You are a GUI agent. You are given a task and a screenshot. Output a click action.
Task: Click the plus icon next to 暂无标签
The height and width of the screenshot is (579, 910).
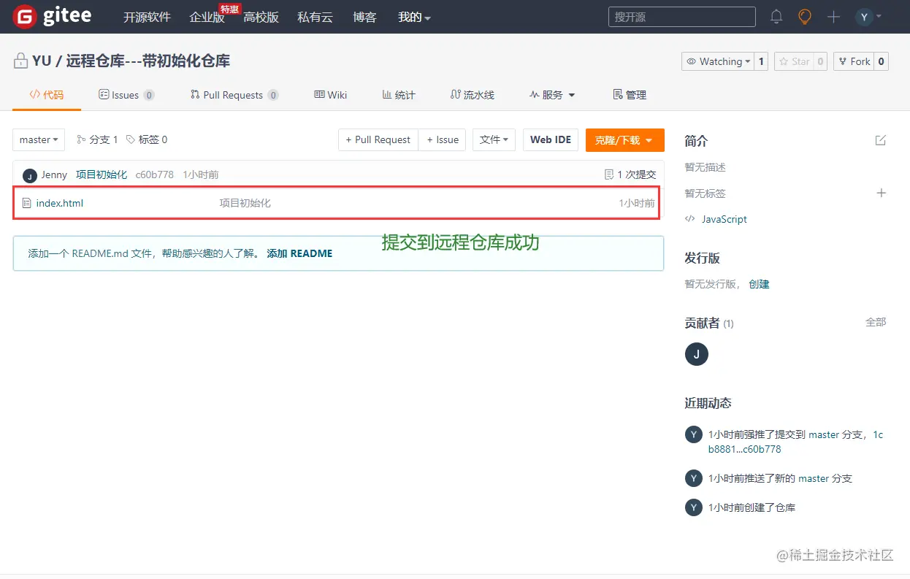tap(882, 193)
